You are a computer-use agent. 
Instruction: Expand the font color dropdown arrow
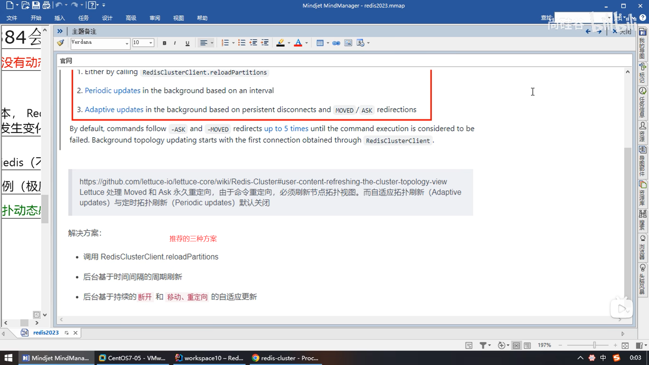pos(307,43)
